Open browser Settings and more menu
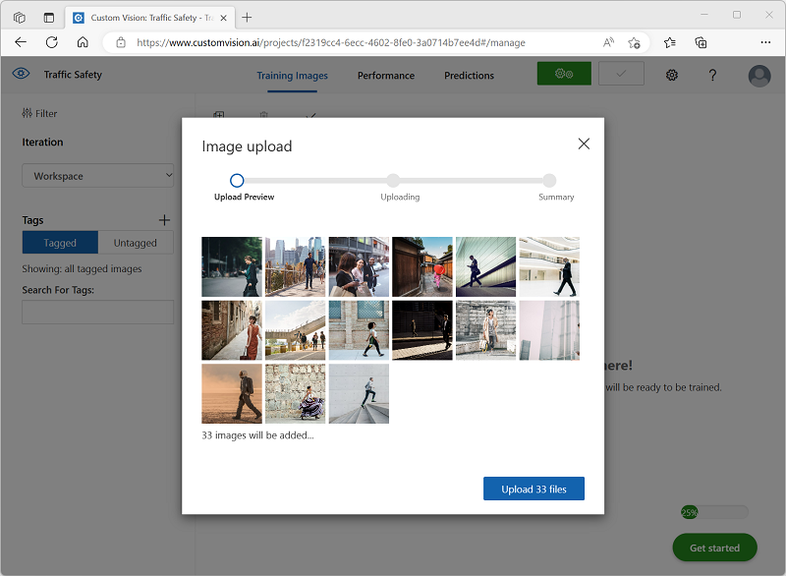786x576 pixels. [x=765, y=42]
